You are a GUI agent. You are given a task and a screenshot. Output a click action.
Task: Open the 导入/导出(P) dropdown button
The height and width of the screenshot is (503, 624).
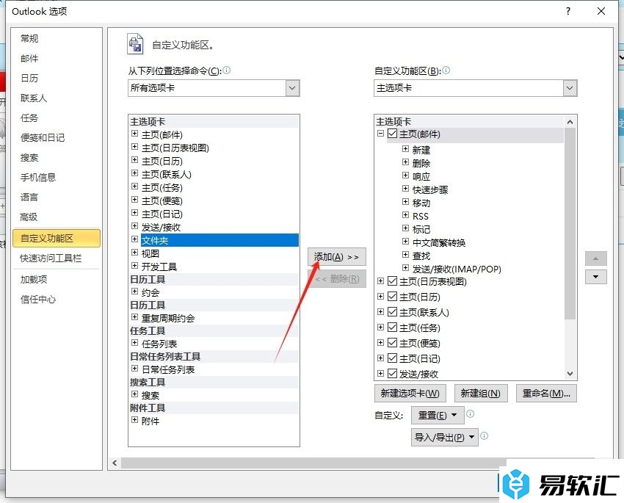(x=445, y=438)
